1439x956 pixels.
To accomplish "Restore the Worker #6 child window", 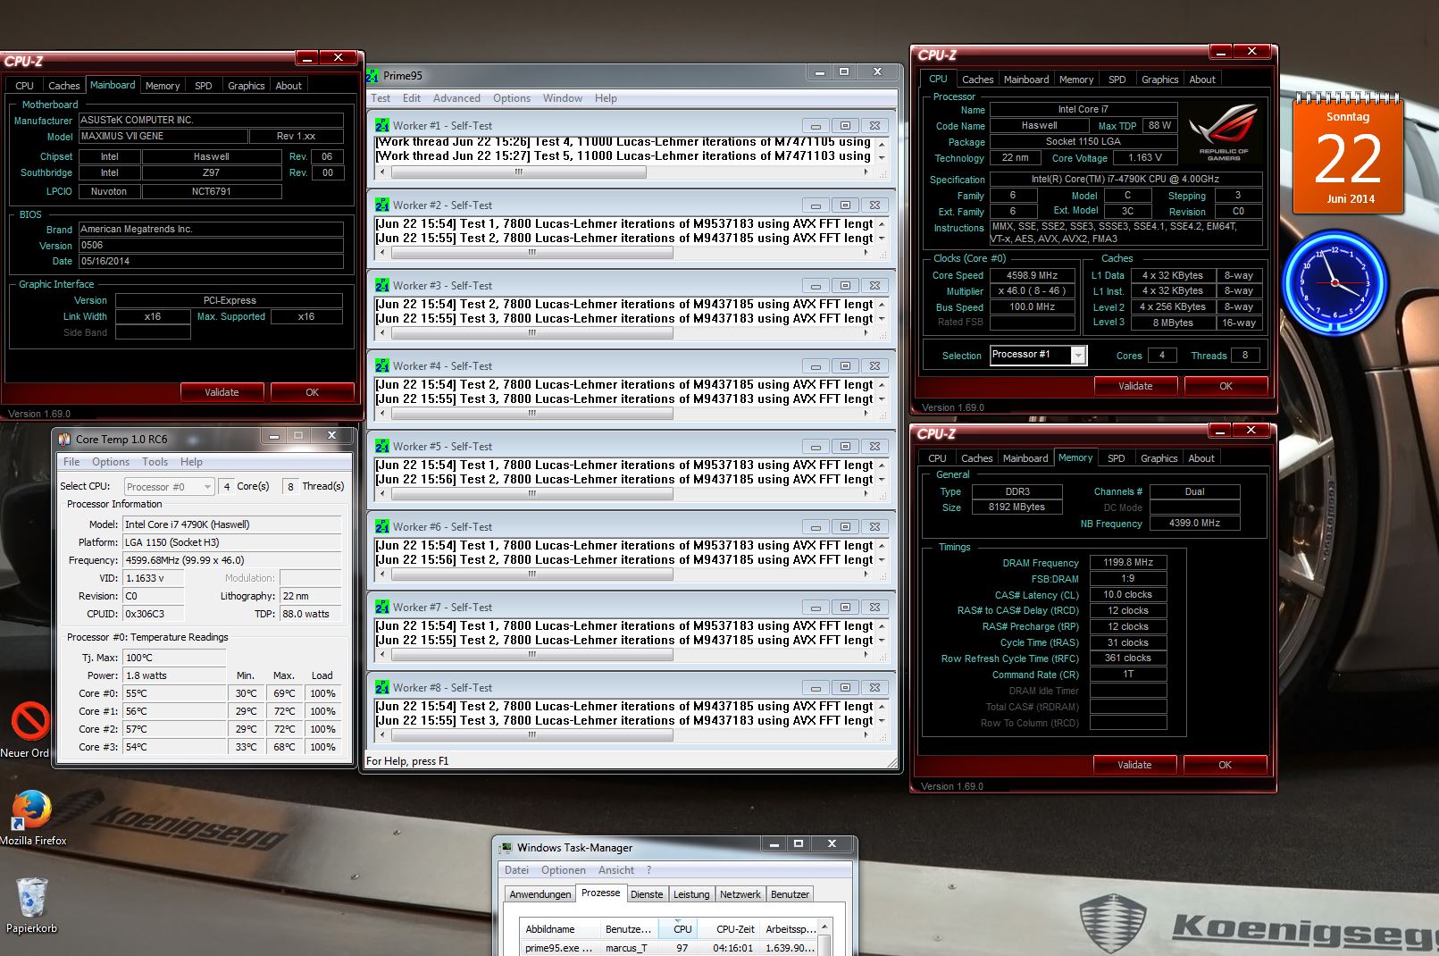I will tap(845, 527).
